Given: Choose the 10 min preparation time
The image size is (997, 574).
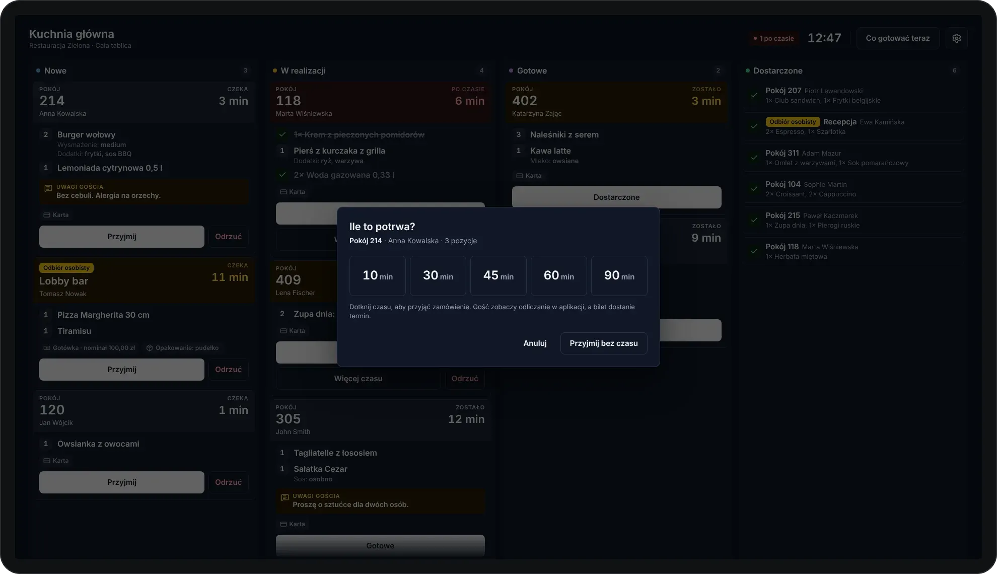Looking at the screenshot, I should (378, 276).
